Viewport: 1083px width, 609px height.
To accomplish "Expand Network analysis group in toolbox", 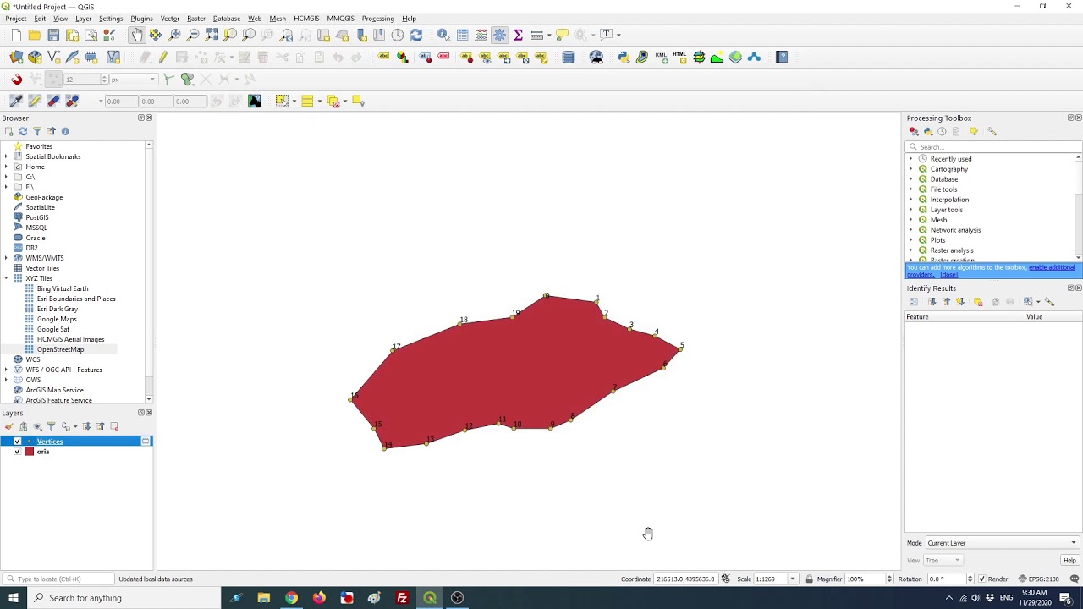I will click(x=911, y=230).
